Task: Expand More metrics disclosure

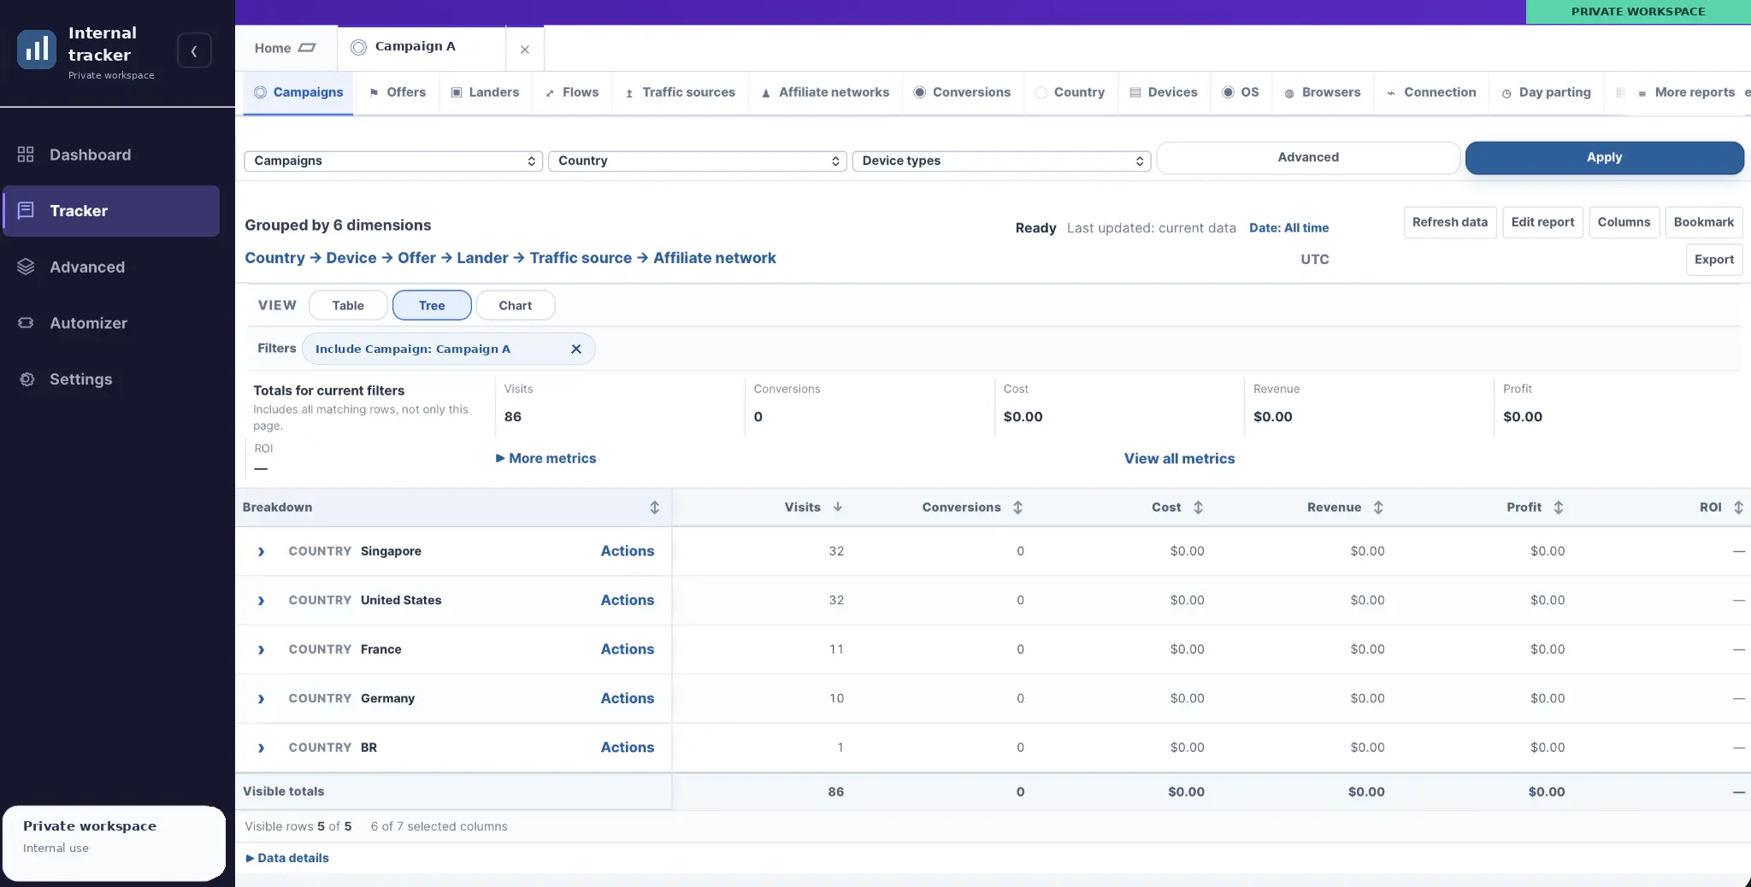Action: (x=546, y=458)
